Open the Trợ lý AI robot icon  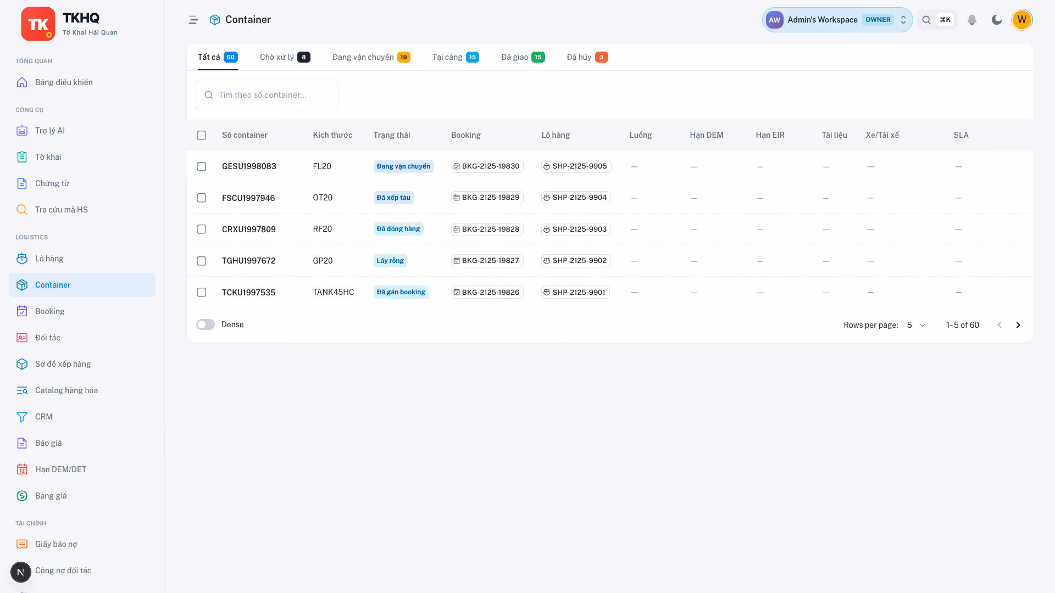(x=22, y=131)
